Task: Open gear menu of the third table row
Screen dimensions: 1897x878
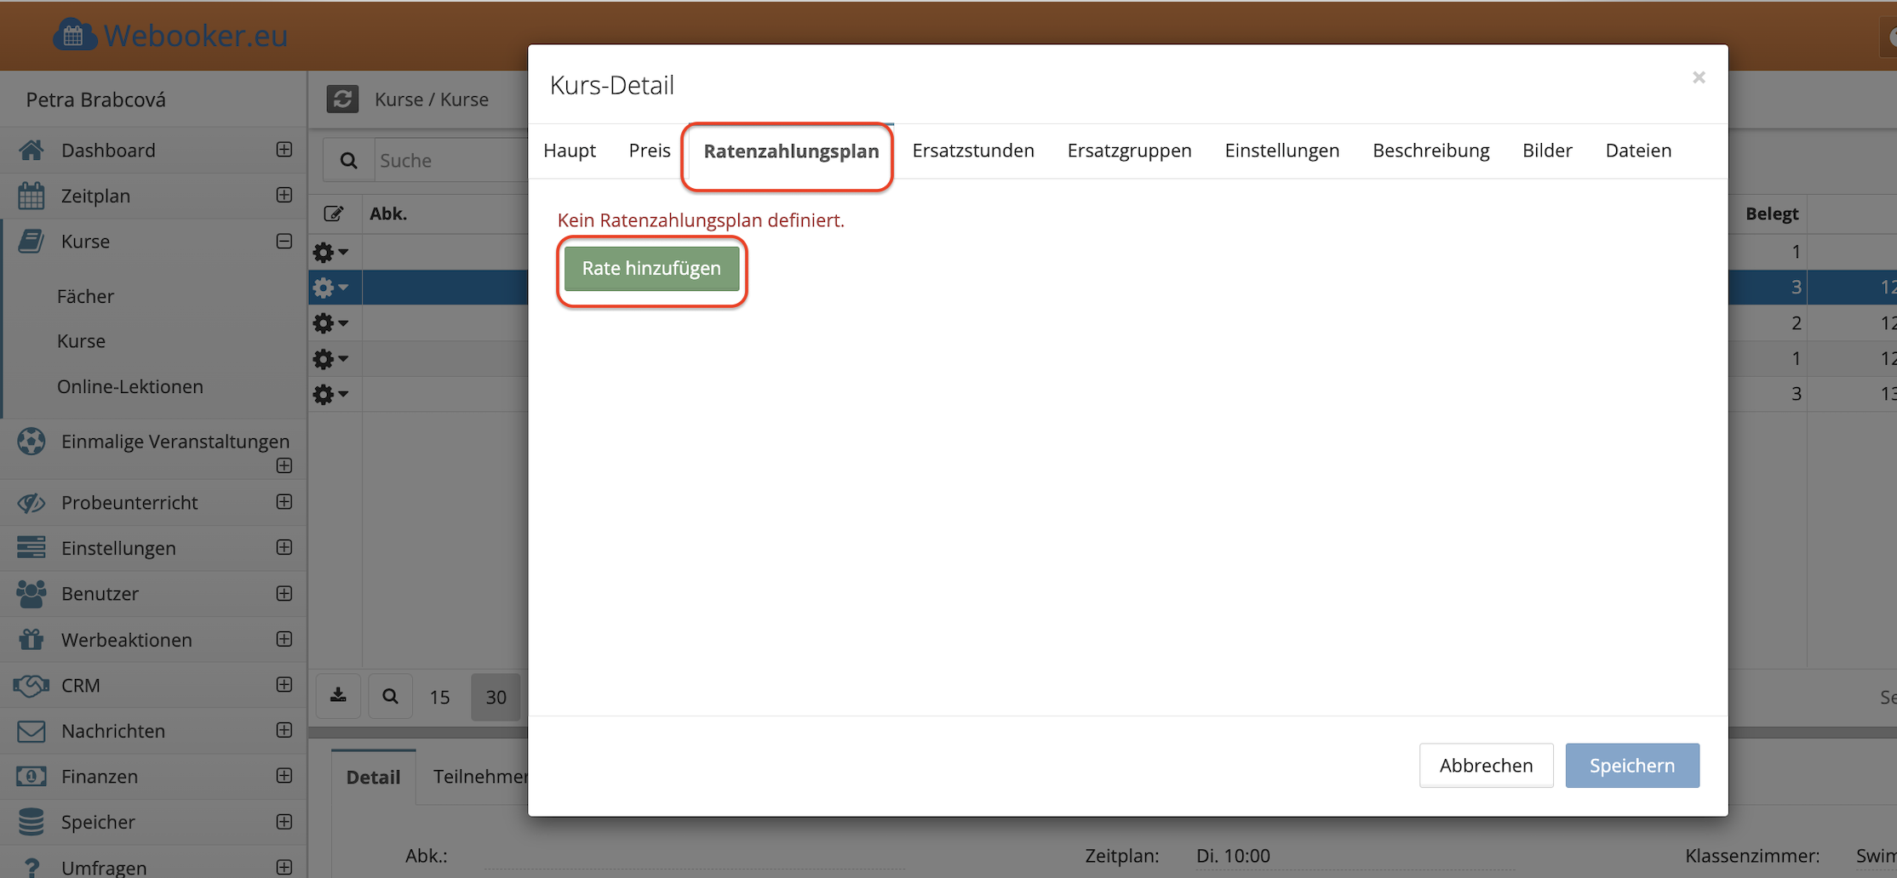Action: click(330, 323)
